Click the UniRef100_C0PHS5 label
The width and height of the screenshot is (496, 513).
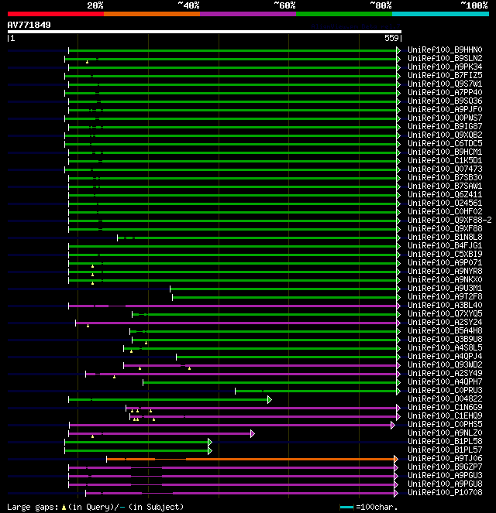(445, 424)
